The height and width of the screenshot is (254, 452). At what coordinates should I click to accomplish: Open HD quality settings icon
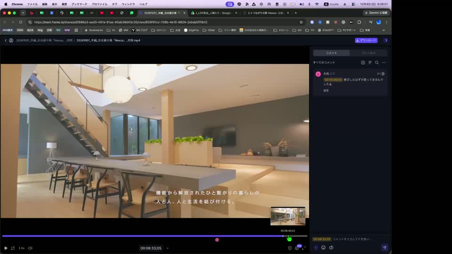click(x=297, y=248)
